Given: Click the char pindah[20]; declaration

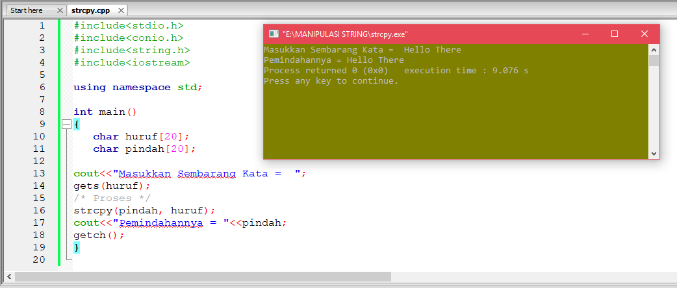Looking at the screenshot, I should [x=144, y=149].
